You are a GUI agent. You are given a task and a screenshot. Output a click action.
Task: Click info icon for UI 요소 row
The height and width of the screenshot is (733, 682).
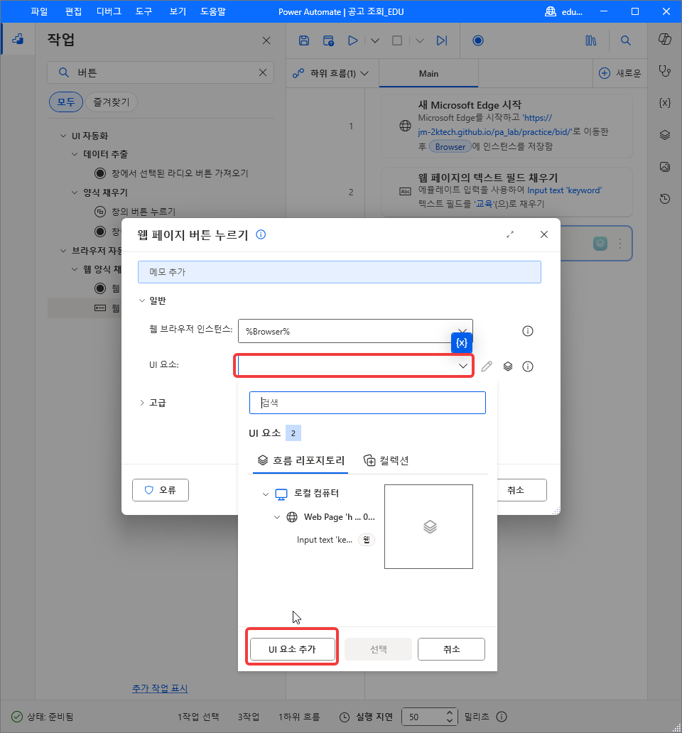click(528, 366)
